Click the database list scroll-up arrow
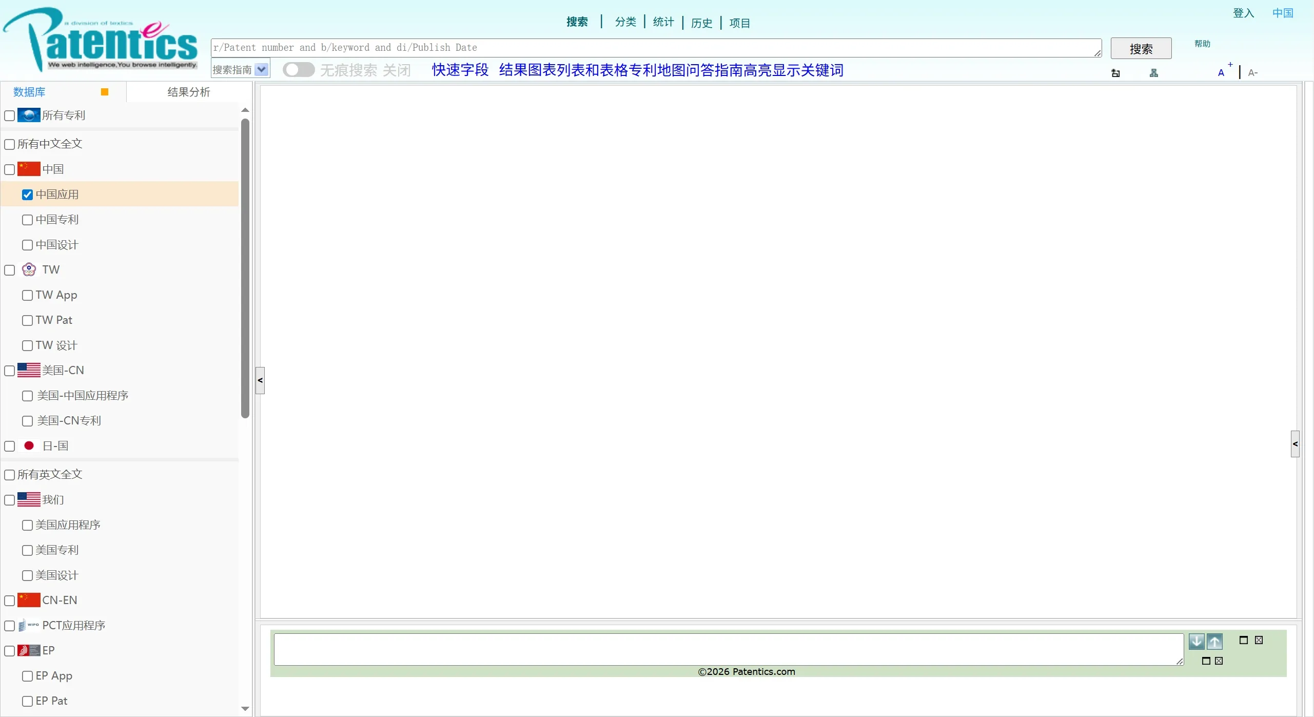Image resolution: width=1314 pixels, height=717 pixels. click(x=245, y=110)
